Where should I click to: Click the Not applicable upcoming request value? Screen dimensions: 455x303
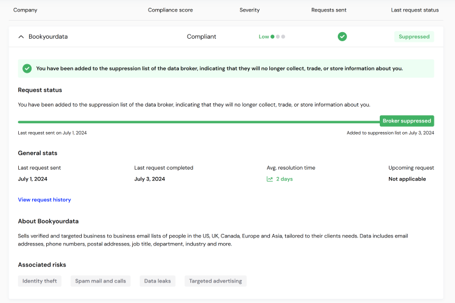[x=407, y=179]
